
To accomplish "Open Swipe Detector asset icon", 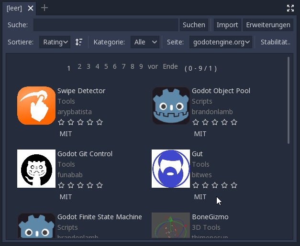I will 36,106.
